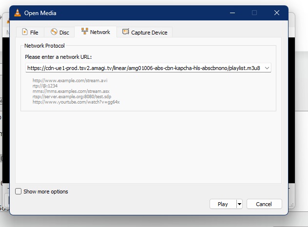Open the dropdown arrow beside Play
The image size is (308, 227).
coord(239,204)
